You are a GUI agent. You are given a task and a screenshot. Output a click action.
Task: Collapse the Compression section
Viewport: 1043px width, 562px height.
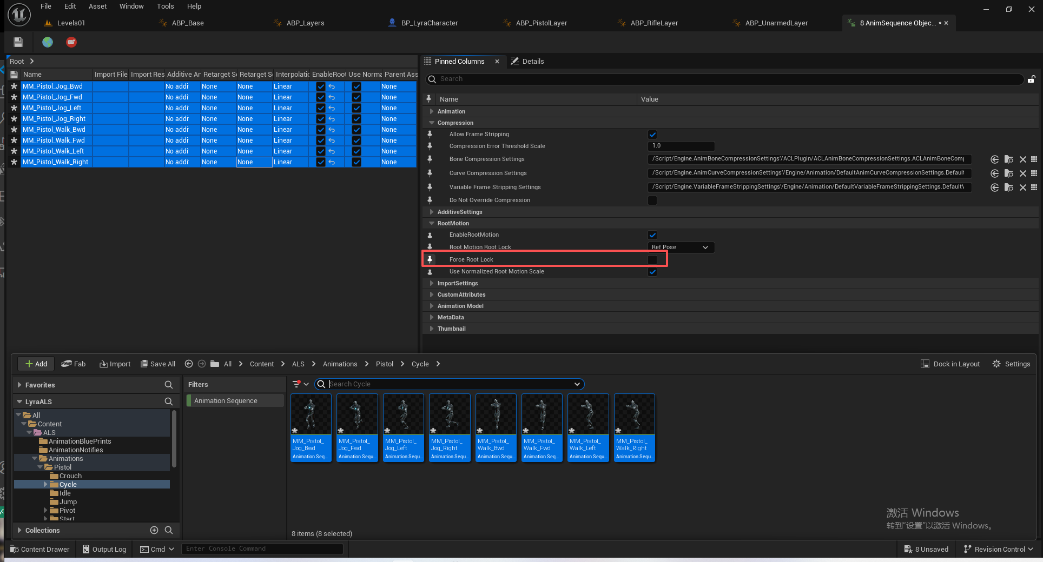432,123
